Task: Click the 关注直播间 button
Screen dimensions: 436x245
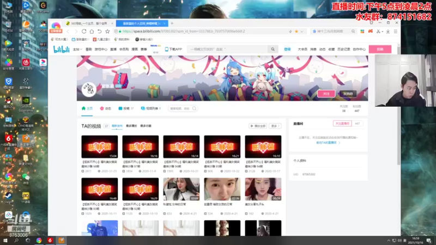Action: (x=342, y=124)
